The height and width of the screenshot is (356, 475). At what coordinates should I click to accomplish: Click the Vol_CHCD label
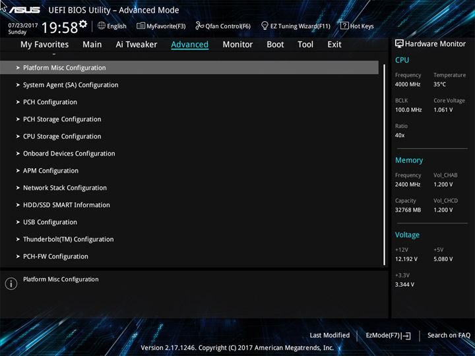point(445,200)
